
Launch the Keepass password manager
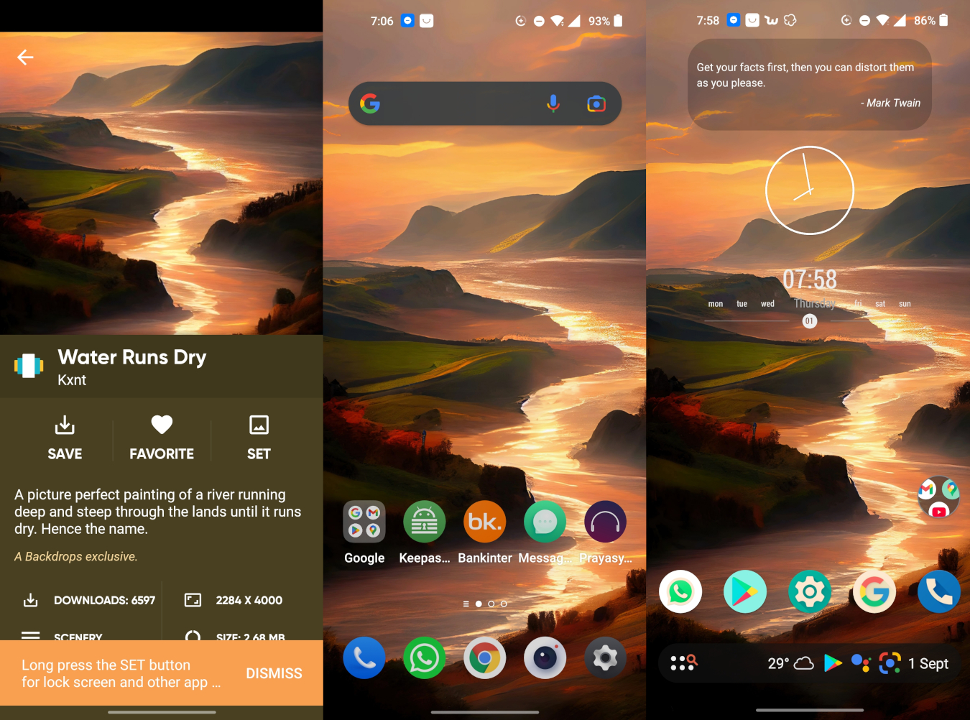(x=424, y=521)
